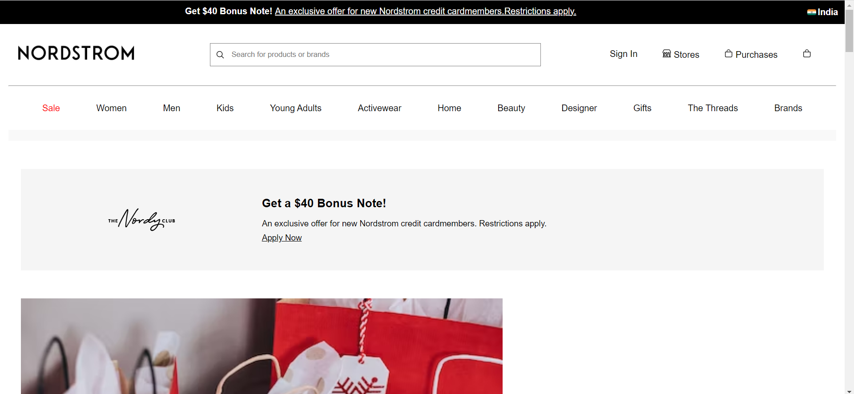Open The Threads menu item
854x394 pixels.
coord(713,108)
